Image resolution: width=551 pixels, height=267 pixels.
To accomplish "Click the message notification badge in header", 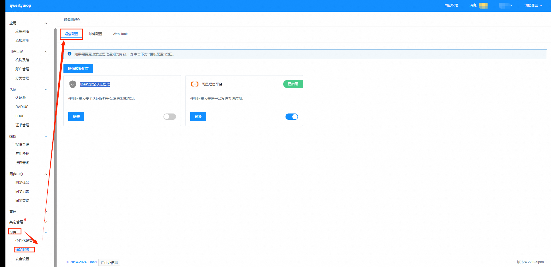I will pyautogui.click(x=483, y=5).
